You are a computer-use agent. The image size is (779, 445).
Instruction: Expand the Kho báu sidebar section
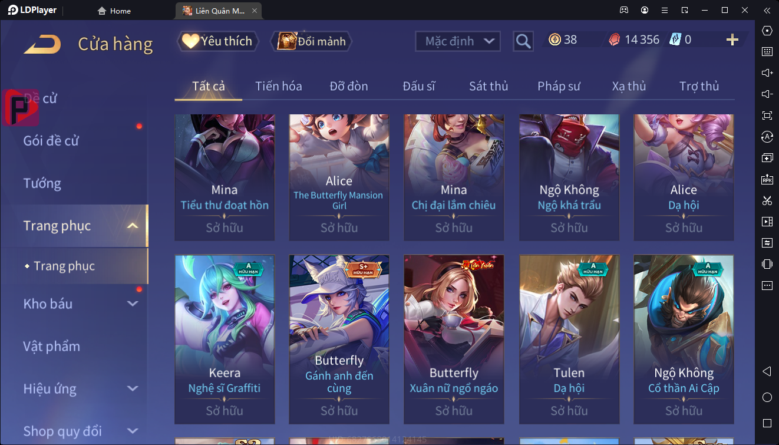point(133,304)
